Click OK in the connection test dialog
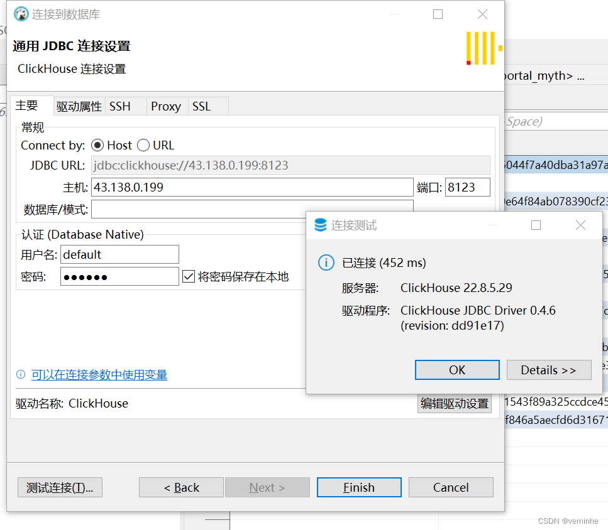This screenshot has width=608, height=530. click(x=457, y=370)
